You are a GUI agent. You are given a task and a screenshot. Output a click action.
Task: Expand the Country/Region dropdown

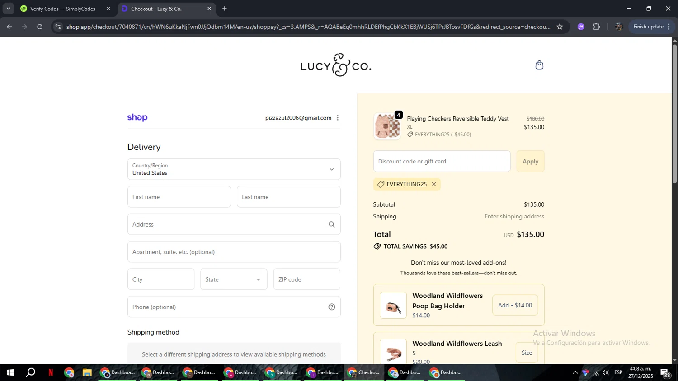[x=234, y=169]
